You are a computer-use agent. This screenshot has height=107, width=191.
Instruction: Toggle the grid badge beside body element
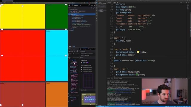click(x=76, y=14)
